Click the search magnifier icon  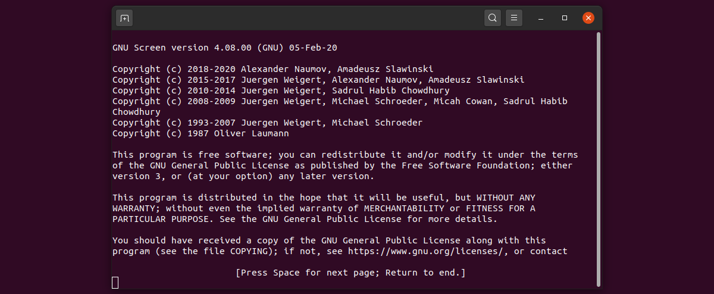pos(493,18)
